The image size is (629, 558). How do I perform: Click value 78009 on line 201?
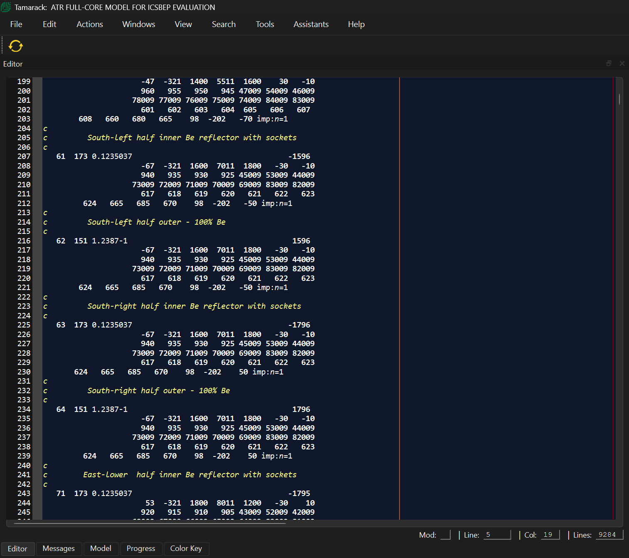pyautogui.click(x=143, y=100)
